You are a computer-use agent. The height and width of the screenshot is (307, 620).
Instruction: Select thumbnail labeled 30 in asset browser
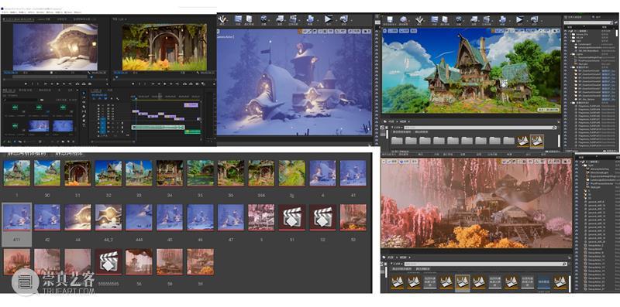tap(47, 173)
